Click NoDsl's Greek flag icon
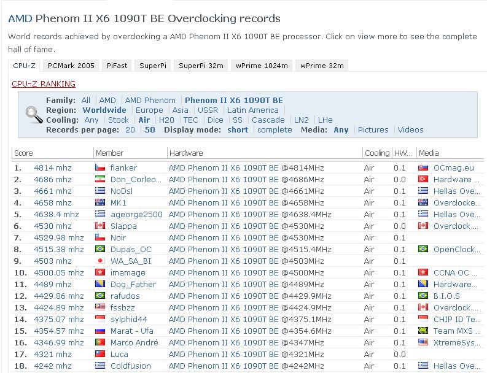 100,191
